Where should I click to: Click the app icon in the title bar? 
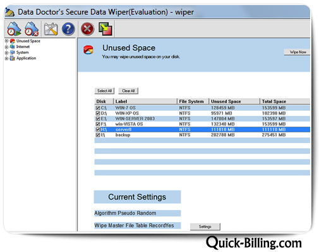[x=9, y=12]
